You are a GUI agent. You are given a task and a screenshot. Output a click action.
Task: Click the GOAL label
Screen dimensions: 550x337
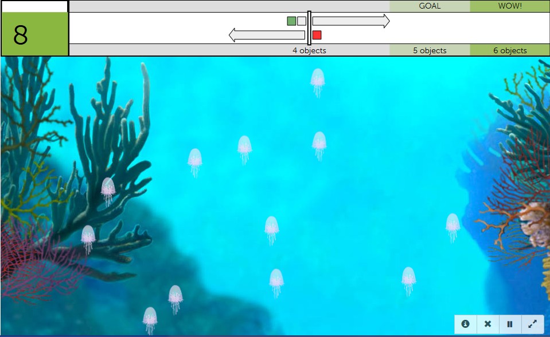tap(430, 6)
